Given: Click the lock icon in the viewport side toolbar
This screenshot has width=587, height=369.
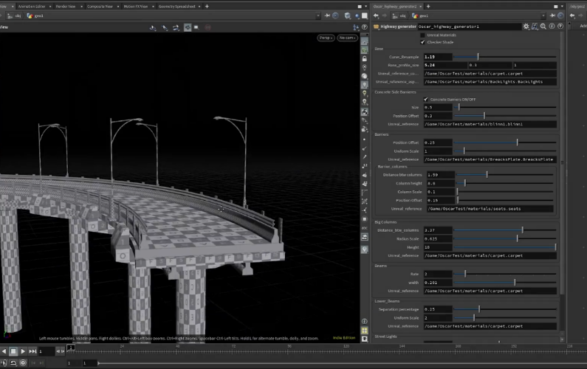Looking at the screenshot, I should (365, 58).
